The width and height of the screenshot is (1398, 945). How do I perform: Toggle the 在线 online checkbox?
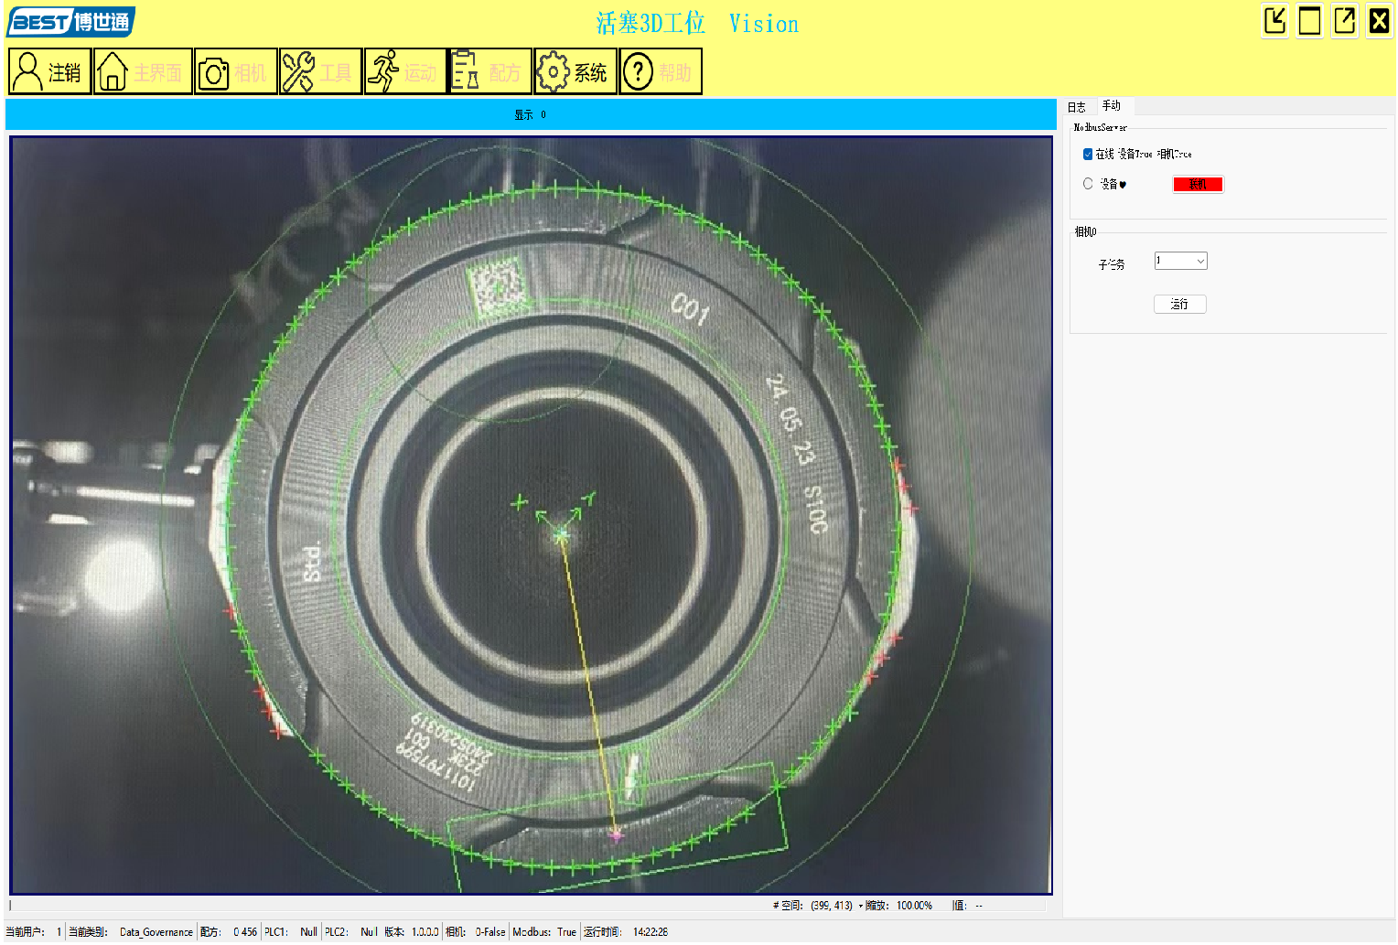tap(1088, 154)
